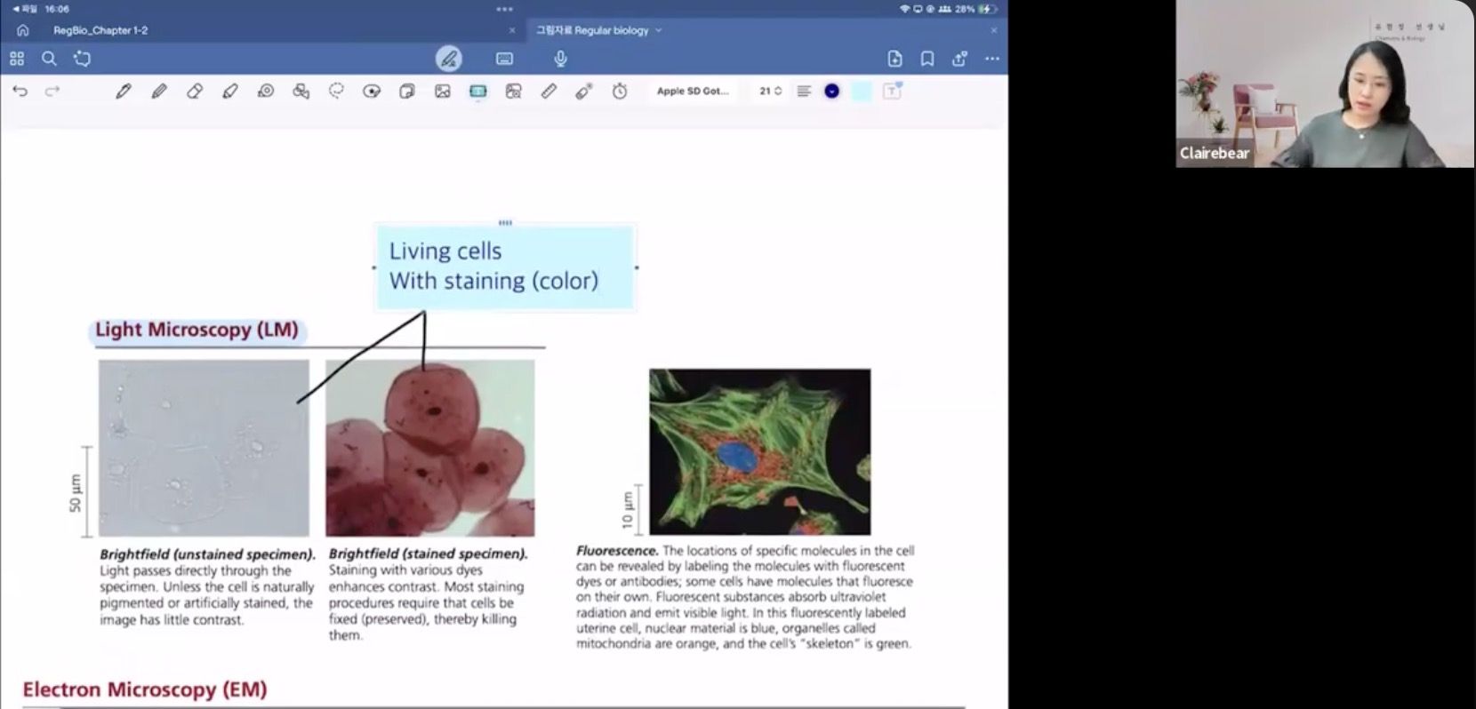Screen dimensions: 1476x709
Task: Select the Lasso selection tool
Action: point(336,91)
